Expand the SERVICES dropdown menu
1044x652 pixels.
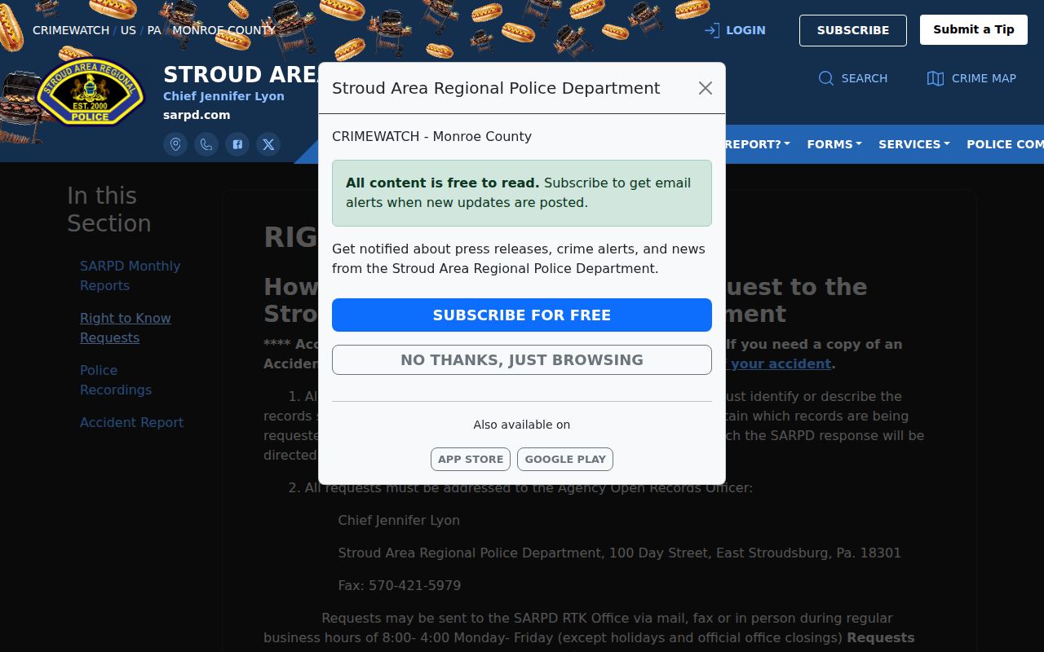[914, 144]
